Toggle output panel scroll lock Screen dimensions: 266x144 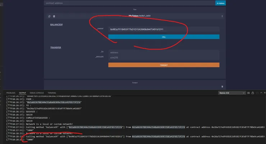[253, 93]
